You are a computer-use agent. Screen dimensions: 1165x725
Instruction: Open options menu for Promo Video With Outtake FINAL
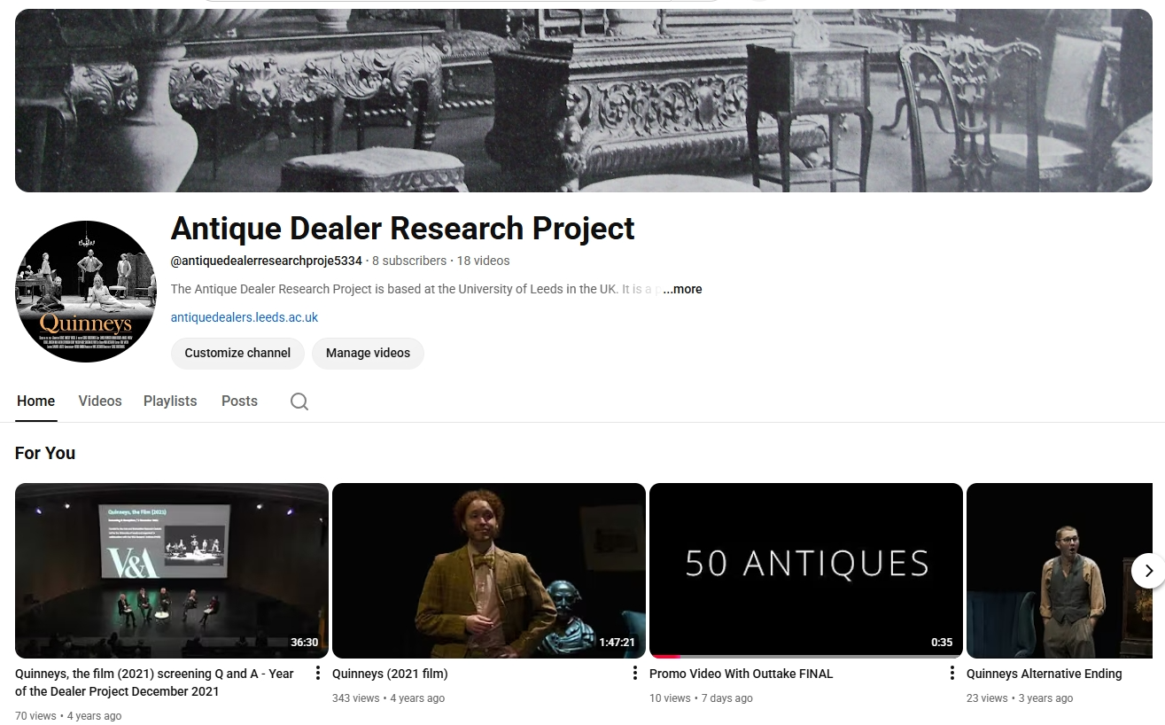952,674
